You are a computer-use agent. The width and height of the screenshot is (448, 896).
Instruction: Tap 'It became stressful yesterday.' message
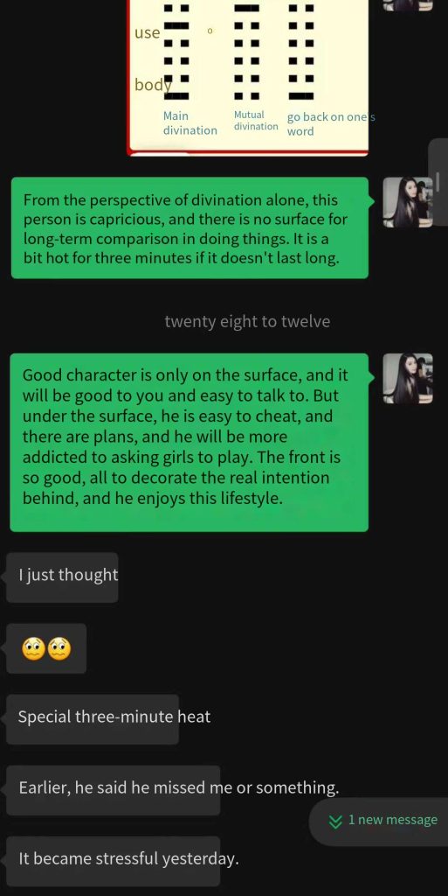(x=114, y=861)
